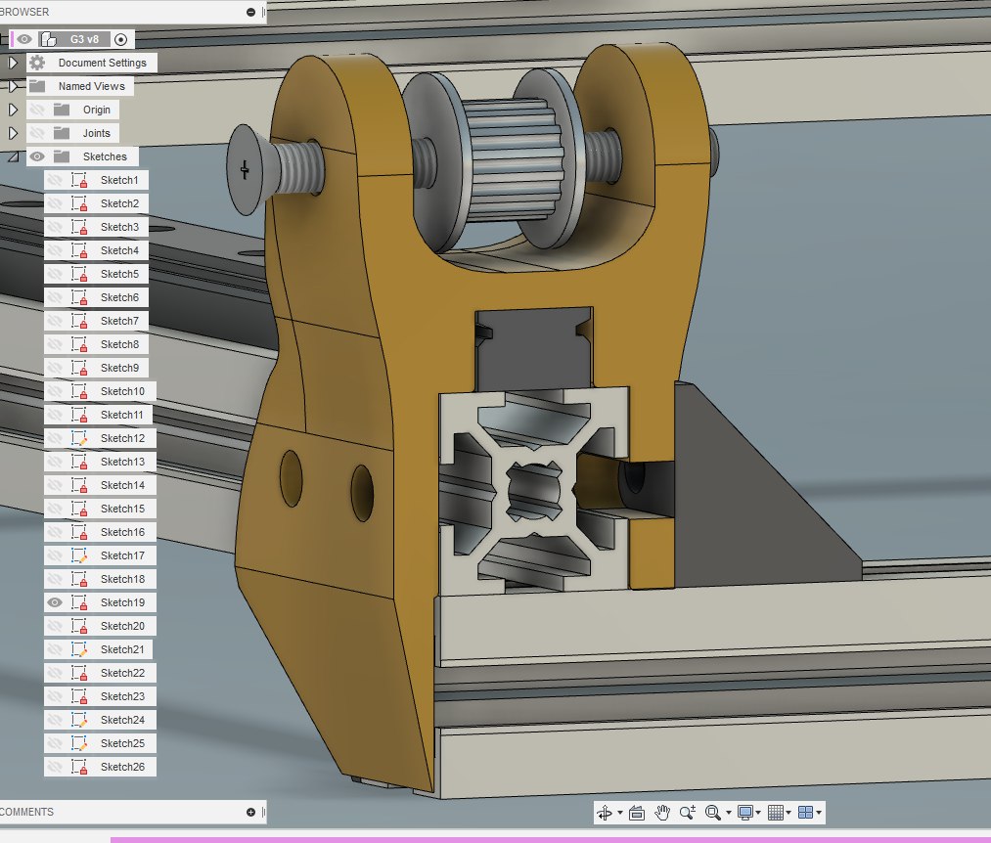Click the Sketch5 sketch icon
Screen dimensions: 991x843
click(79, 274)
